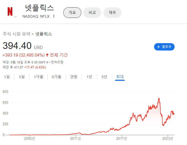Open the 재무 financials tab
187x145 pixels.
[x=112, y=13]
